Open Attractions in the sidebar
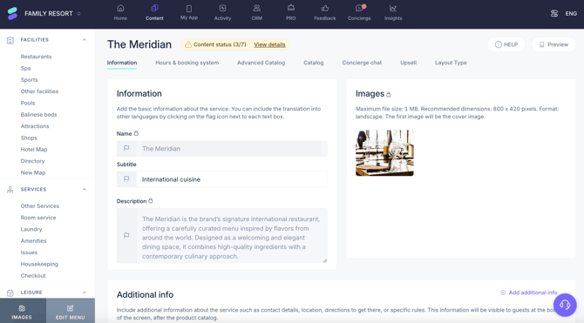This screenshot has width=584, height=323. 35,126
